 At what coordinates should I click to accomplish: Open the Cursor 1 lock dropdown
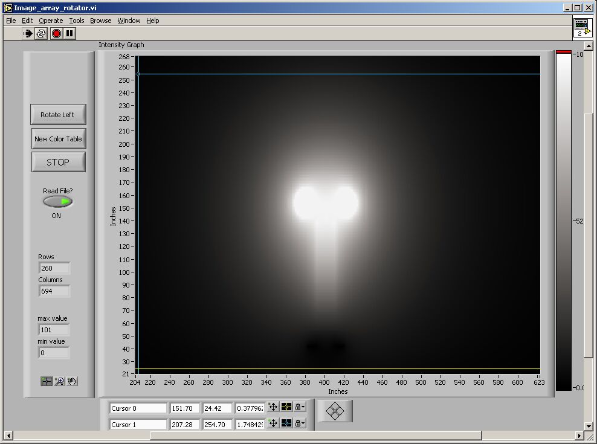300,424
